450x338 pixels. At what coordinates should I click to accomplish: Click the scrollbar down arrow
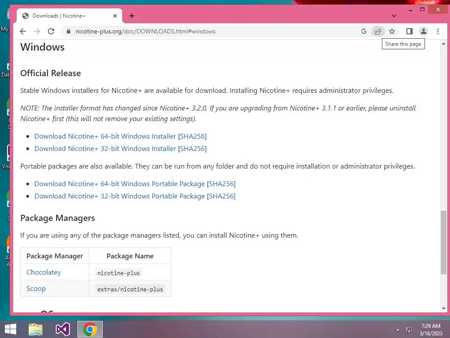[x=443, y=309]
